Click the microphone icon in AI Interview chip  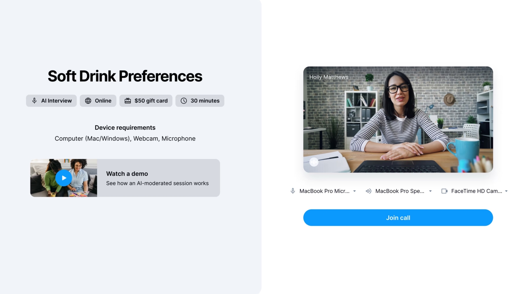pyautogui.click(x=34, y=101)
